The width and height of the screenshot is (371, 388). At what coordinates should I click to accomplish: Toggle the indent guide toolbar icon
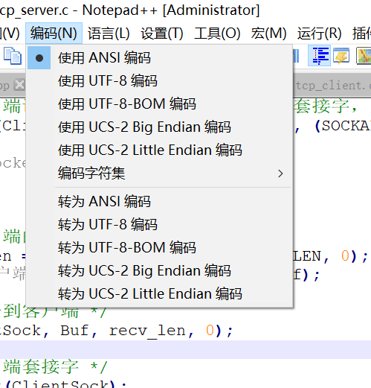[319, 56]
